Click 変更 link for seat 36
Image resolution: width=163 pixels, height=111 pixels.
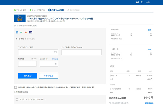click(x=149, y=30)
